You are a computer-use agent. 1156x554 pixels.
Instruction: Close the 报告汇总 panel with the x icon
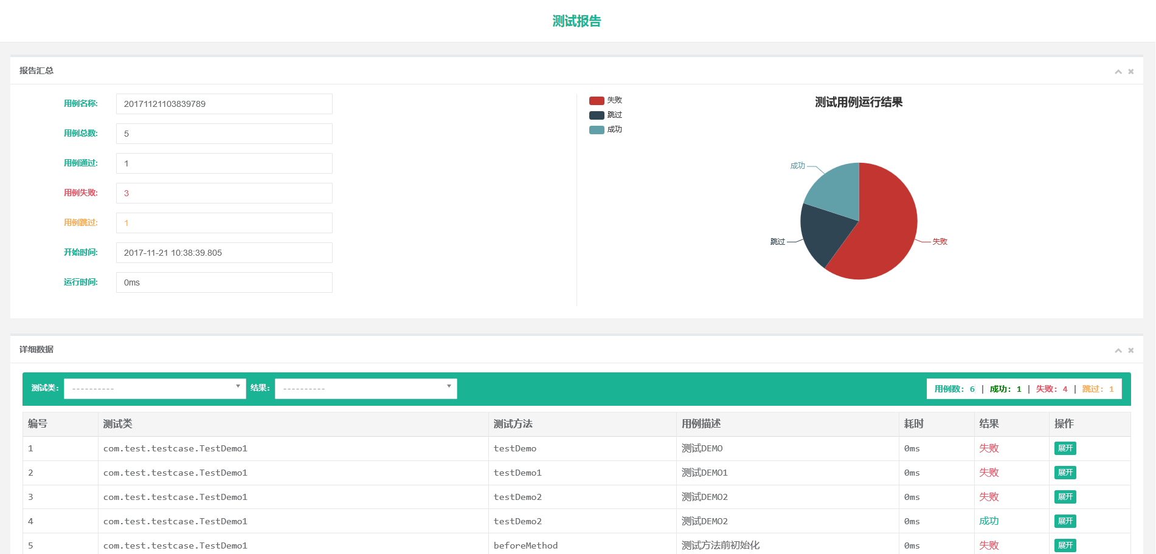(x=1131, y=72)
